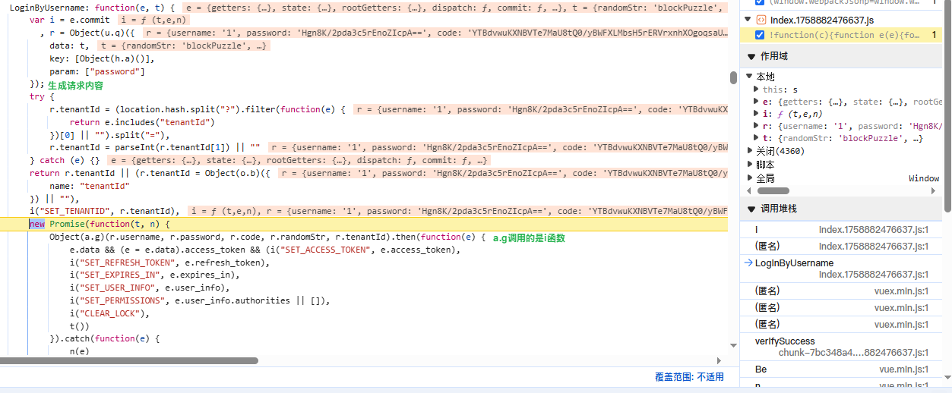Select the verifySuccess call stack frame

click(784, 341)
